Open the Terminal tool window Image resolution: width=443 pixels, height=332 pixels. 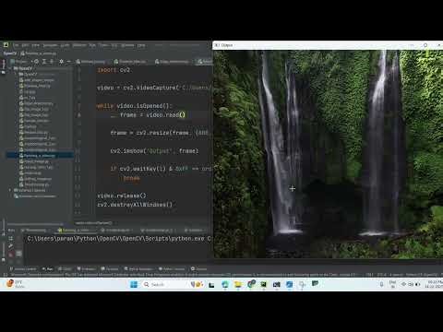tap(110, 269)
